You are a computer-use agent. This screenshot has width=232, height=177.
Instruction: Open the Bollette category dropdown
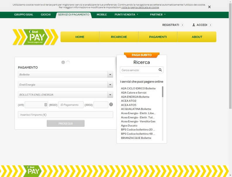(66, 74)
